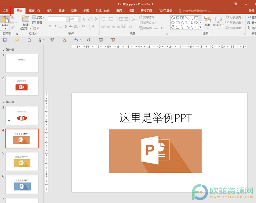Screen dimensions: 256x203
Task: Toggle text shadow effect
Action: point(66,26)
